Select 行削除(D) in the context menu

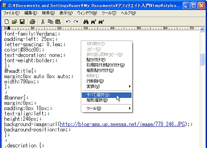107,81
